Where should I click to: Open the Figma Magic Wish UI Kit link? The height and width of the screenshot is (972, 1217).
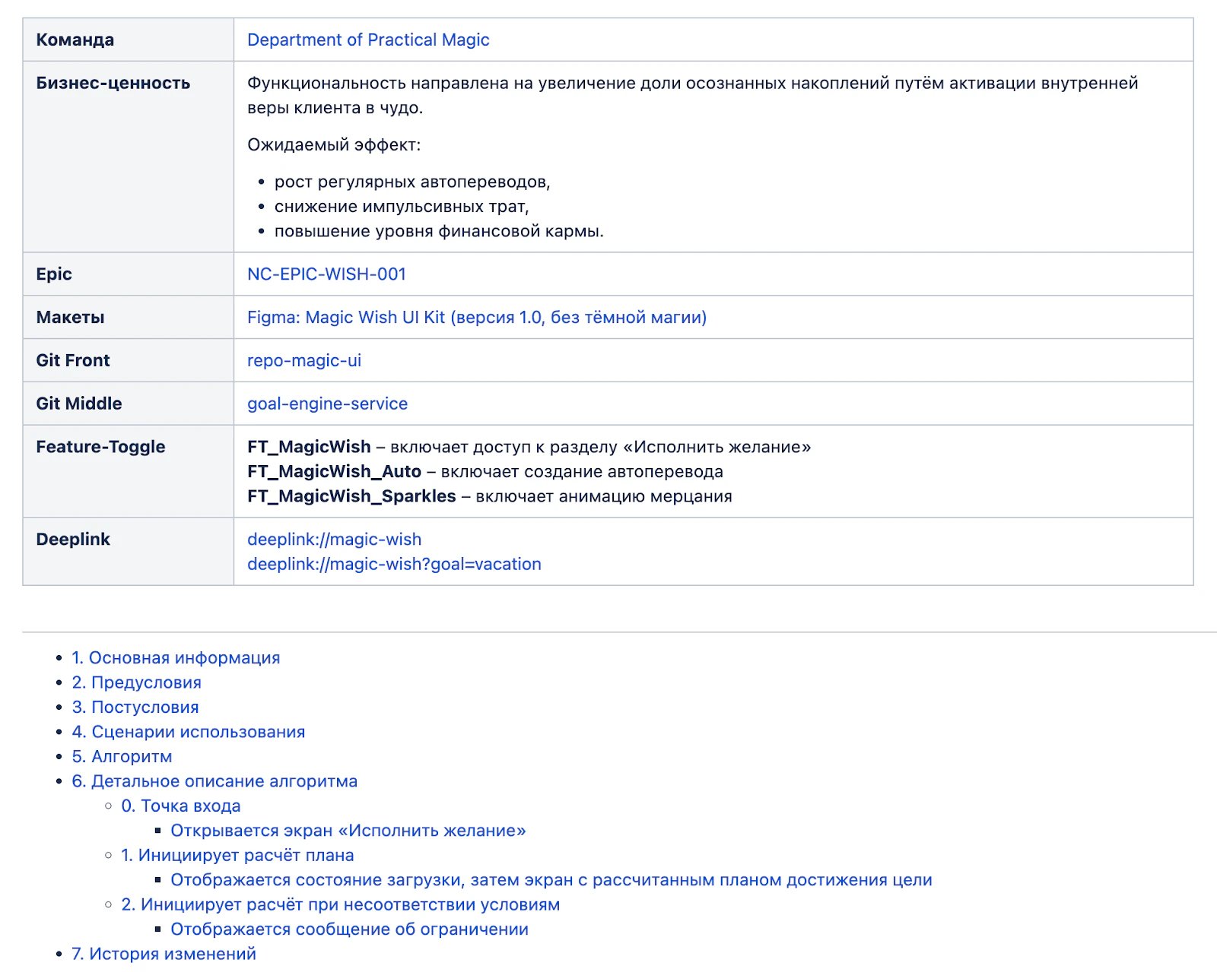click(477, 317)
